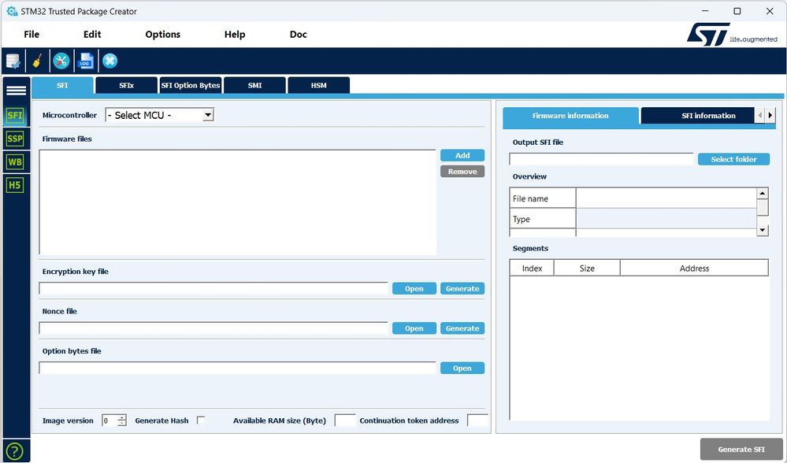This screenshot has height=463, width=787.
Task: Click the Select folder button
Action: coord(733,159)
